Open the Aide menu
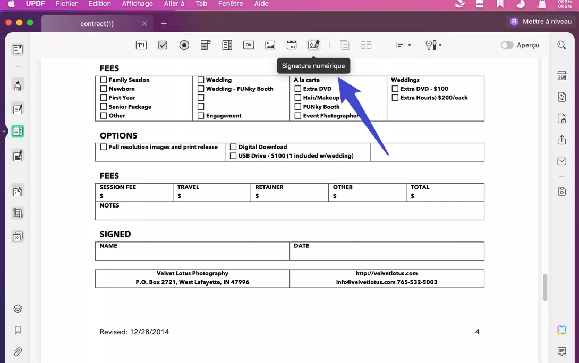Image resolution: width=579 pixels, height=363 pixels. pyautogui.click(x=261, y=4)
